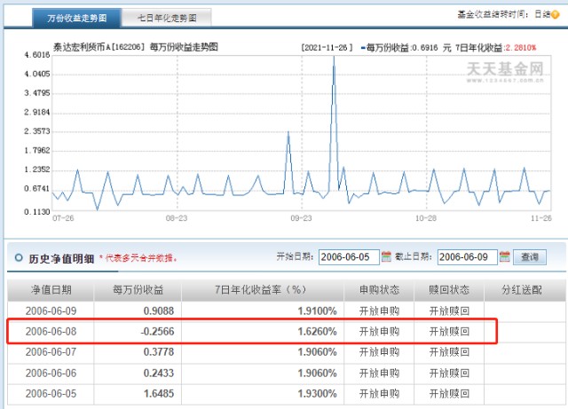Viewport: 568px width, 409px height.
Task: Click the 基金收益结转时间 label
Action: pyautogui.click(x=493, y=14)
